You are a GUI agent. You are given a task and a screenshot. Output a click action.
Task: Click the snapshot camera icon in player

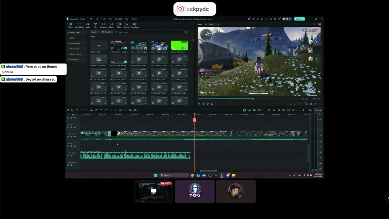pyautogui.click(x=311, y=104)
